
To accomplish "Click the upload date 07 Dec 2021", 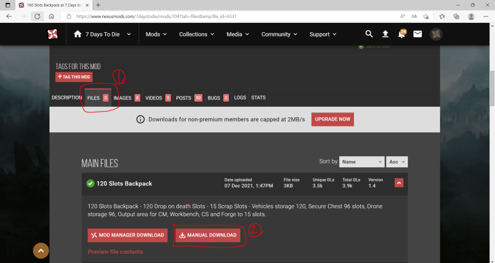I will [249, 186].
